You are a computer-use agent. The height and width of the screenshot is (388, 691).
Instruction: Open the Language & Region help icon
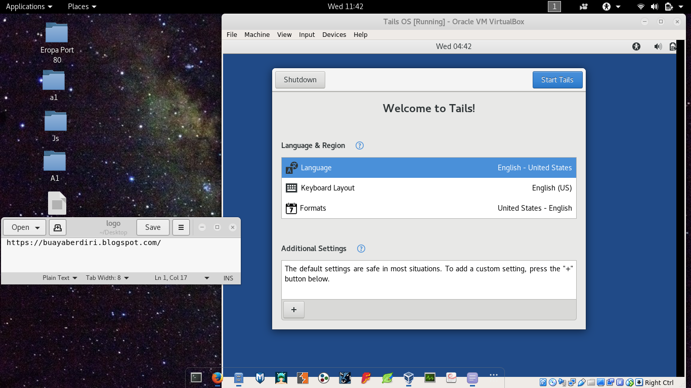[359, 145]
